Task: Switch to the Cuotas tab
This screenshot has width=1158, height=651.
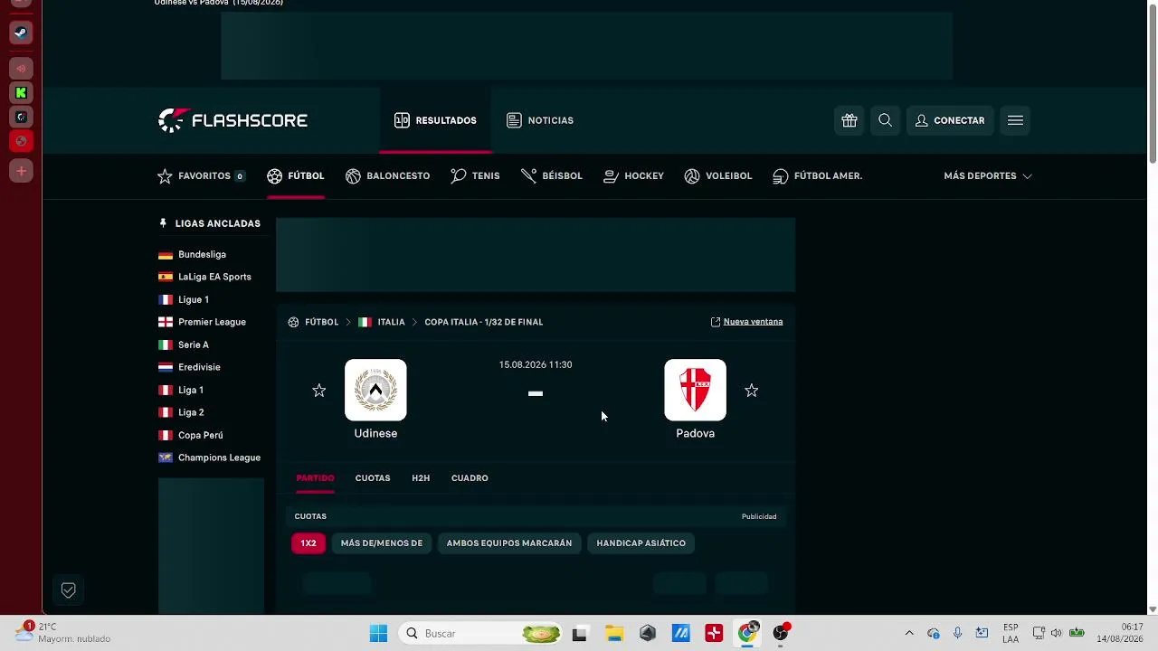Action: [x=373, y=477]
